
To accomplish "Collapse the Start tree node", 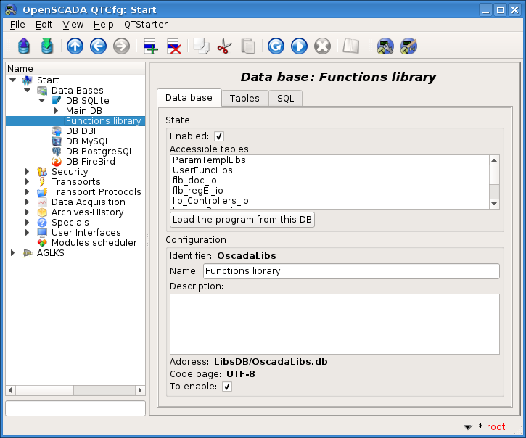I will click(13, 80).
